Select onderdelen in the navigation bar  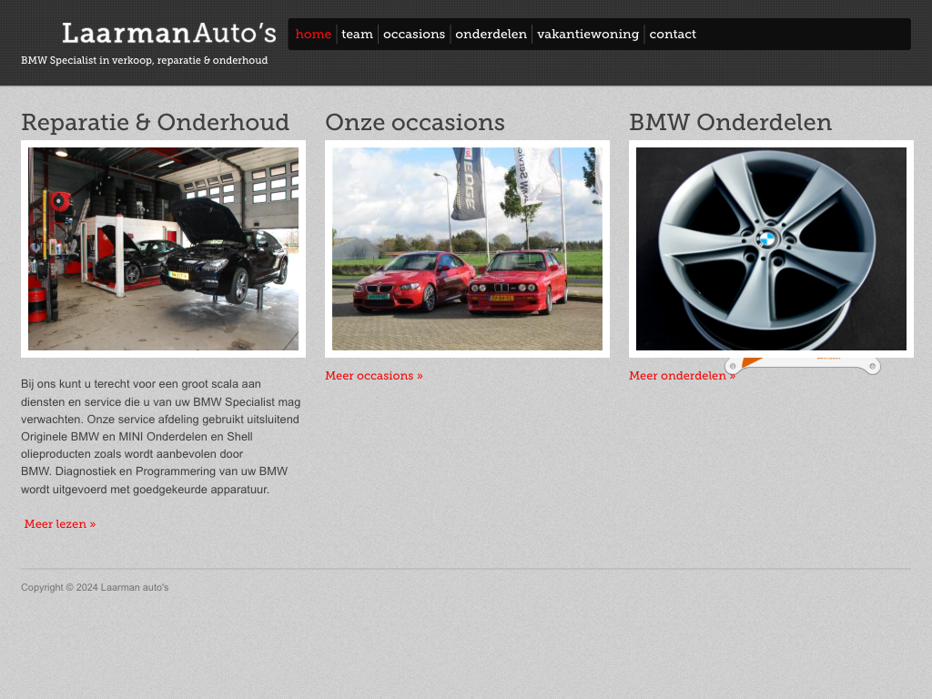[491, 35]
